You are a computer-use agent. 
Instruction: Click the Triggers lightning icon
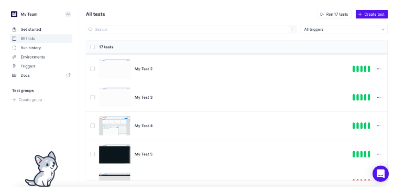14,66
